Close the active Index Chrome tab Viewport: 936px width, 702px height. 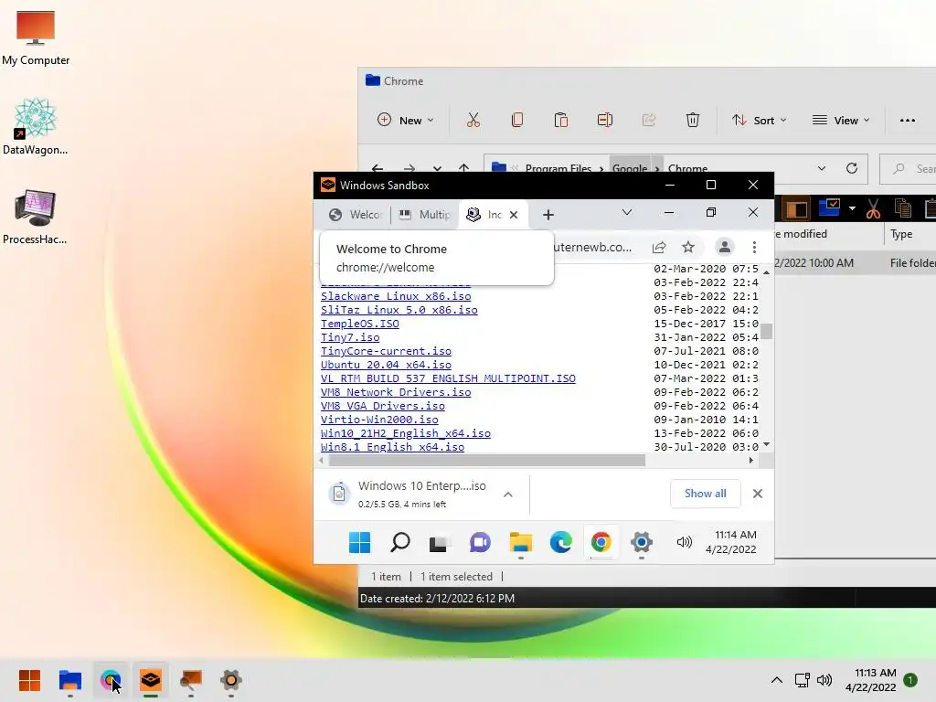coord(514,214)
